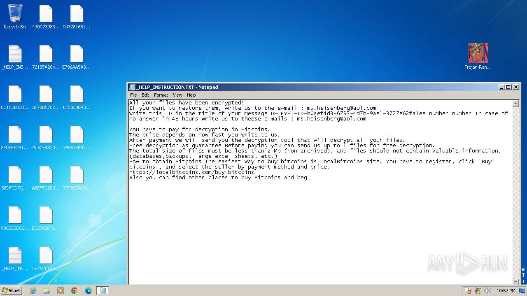Select the 0C1C8B330... file icon
This screenshot has width=527, height=296.
15,97
